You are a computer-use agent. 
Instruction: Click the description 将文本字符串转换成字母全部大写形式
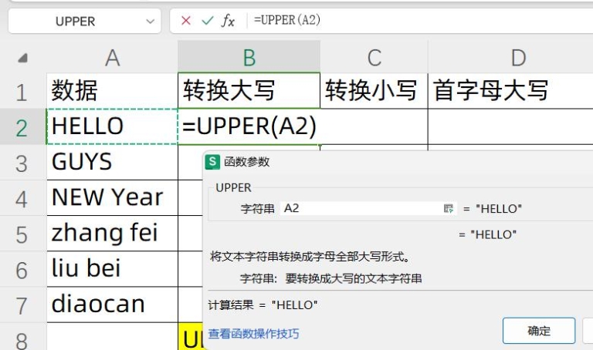(310, 257)
